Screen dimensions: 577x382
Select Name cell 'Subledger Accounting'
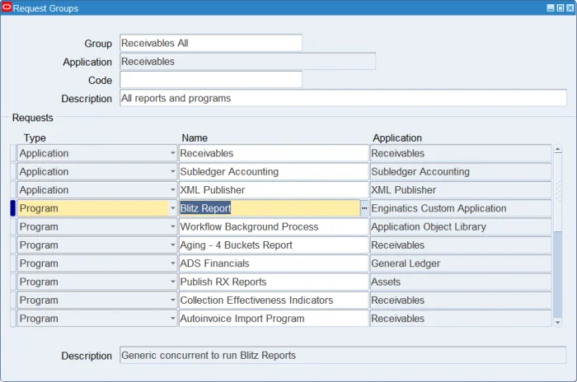pos(274,172)
